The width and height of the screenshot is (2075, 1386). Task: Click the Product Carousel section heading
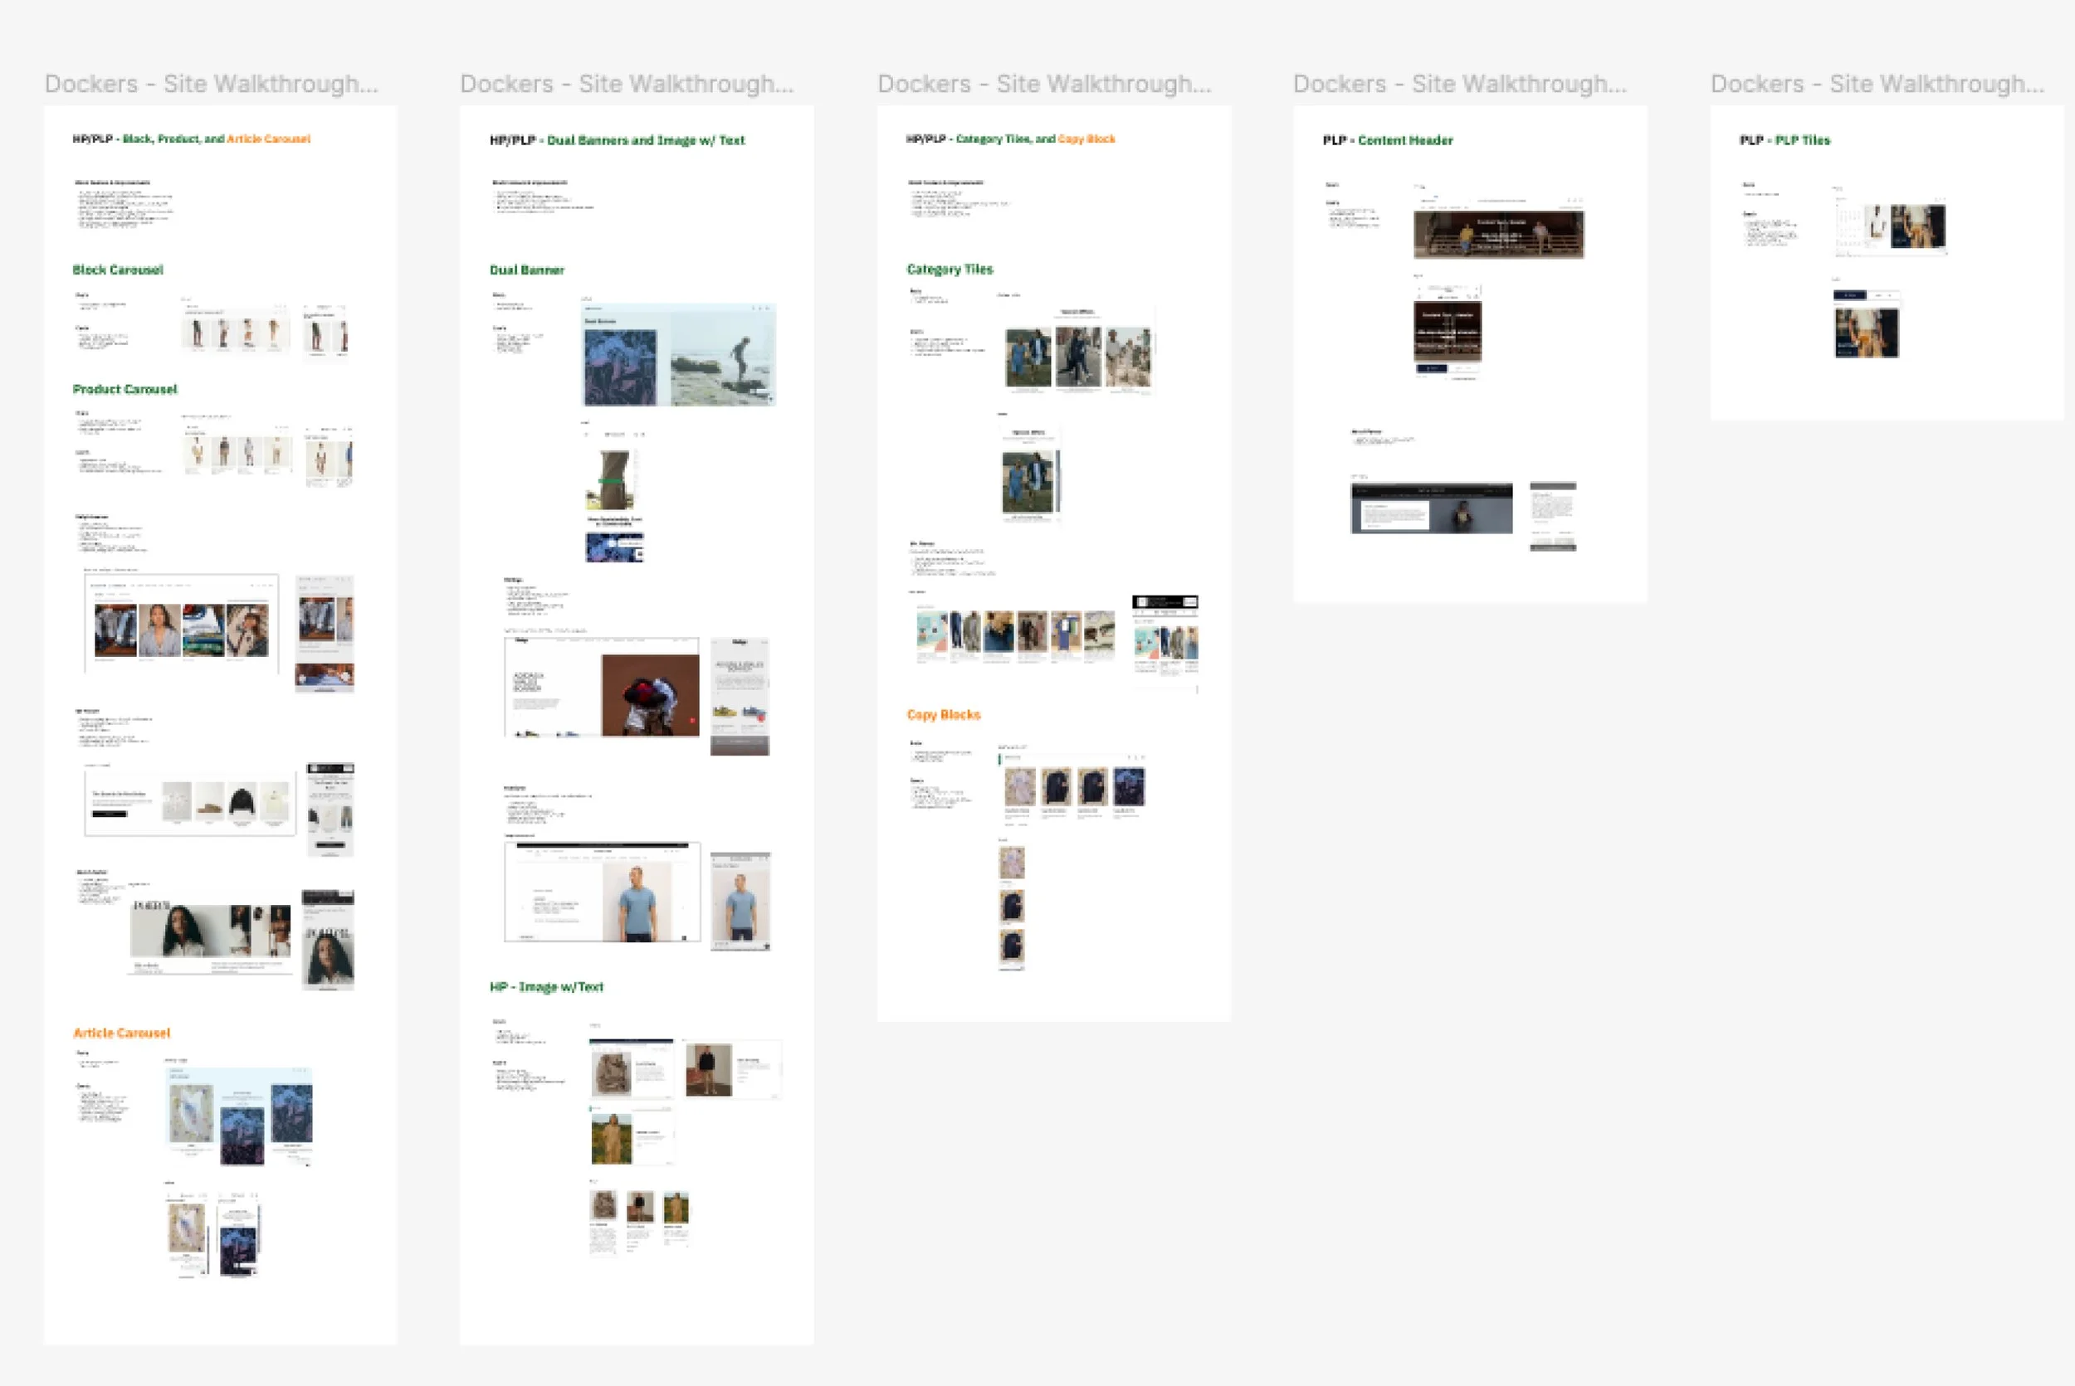coord(124,389)
